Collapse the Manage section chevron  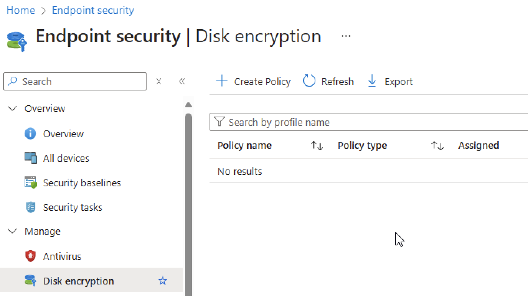(x=12, y=231)
